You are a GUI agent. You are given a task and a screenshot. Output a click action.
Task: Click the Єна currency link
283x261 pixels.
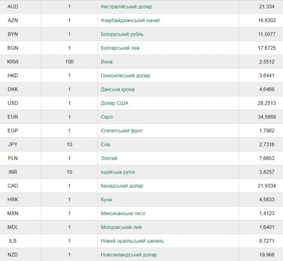coord(105,144)
